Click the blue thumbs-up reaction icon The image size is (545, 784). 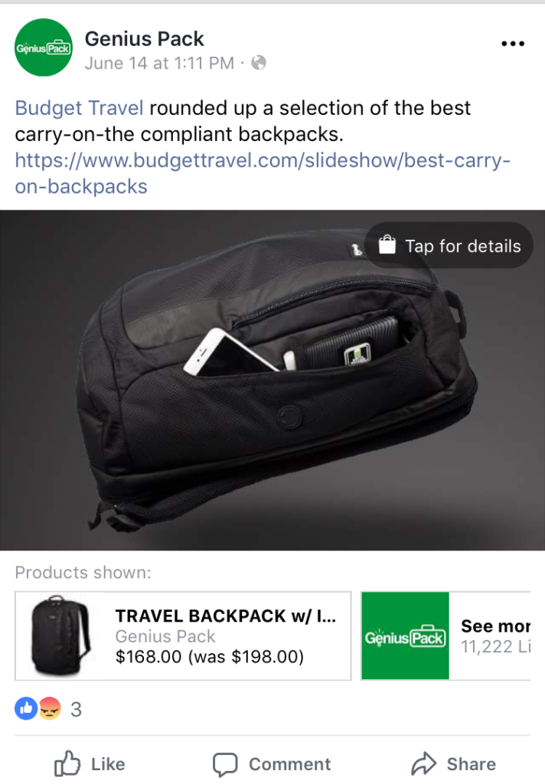[x=26, y=708]
